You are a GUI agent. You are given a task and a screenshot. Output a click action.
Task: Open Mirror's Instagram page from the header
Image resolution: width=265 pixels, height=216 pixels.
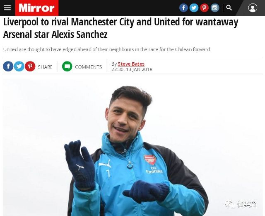[215, 8]
